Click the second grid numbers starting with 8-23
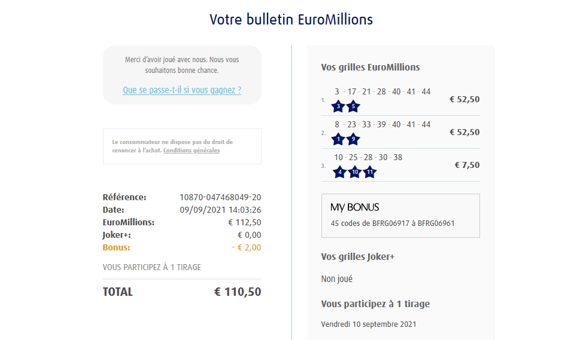This screenshot has width=583, height=340. coord(382,125)
